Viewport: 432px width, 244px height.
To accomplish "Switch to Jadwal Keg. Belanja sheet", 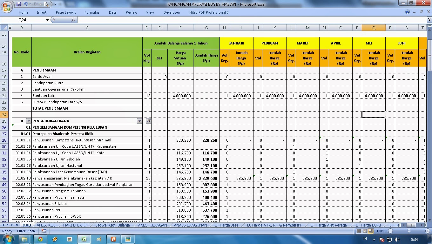I will pos(113,225).
